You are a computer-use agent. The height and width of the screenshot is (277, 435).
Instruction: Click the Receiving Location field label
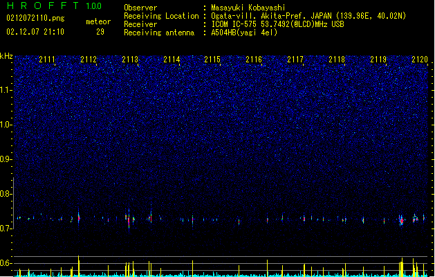[x=161, y=16]
